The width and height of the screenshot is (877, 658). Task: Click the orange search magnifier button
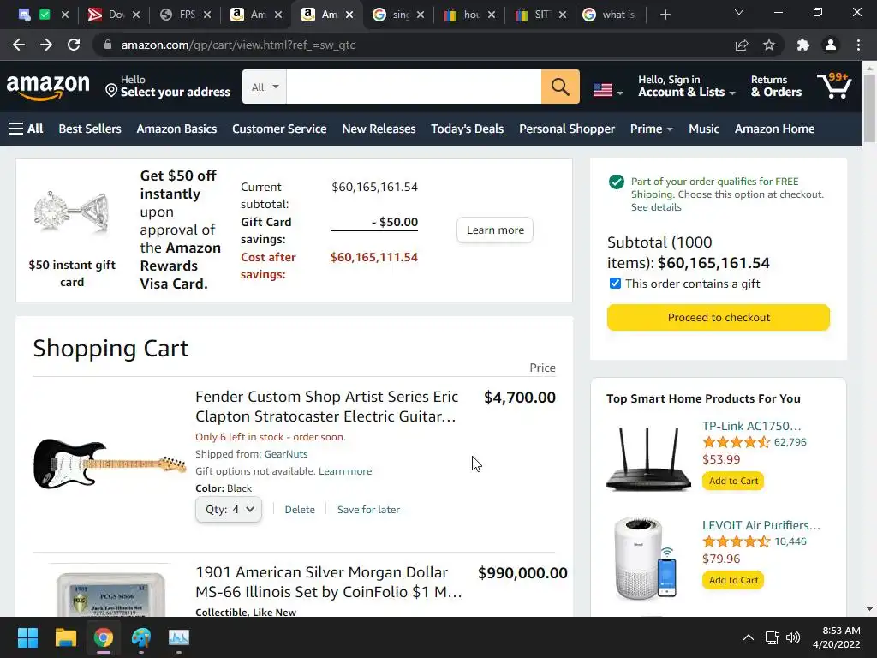560,87
